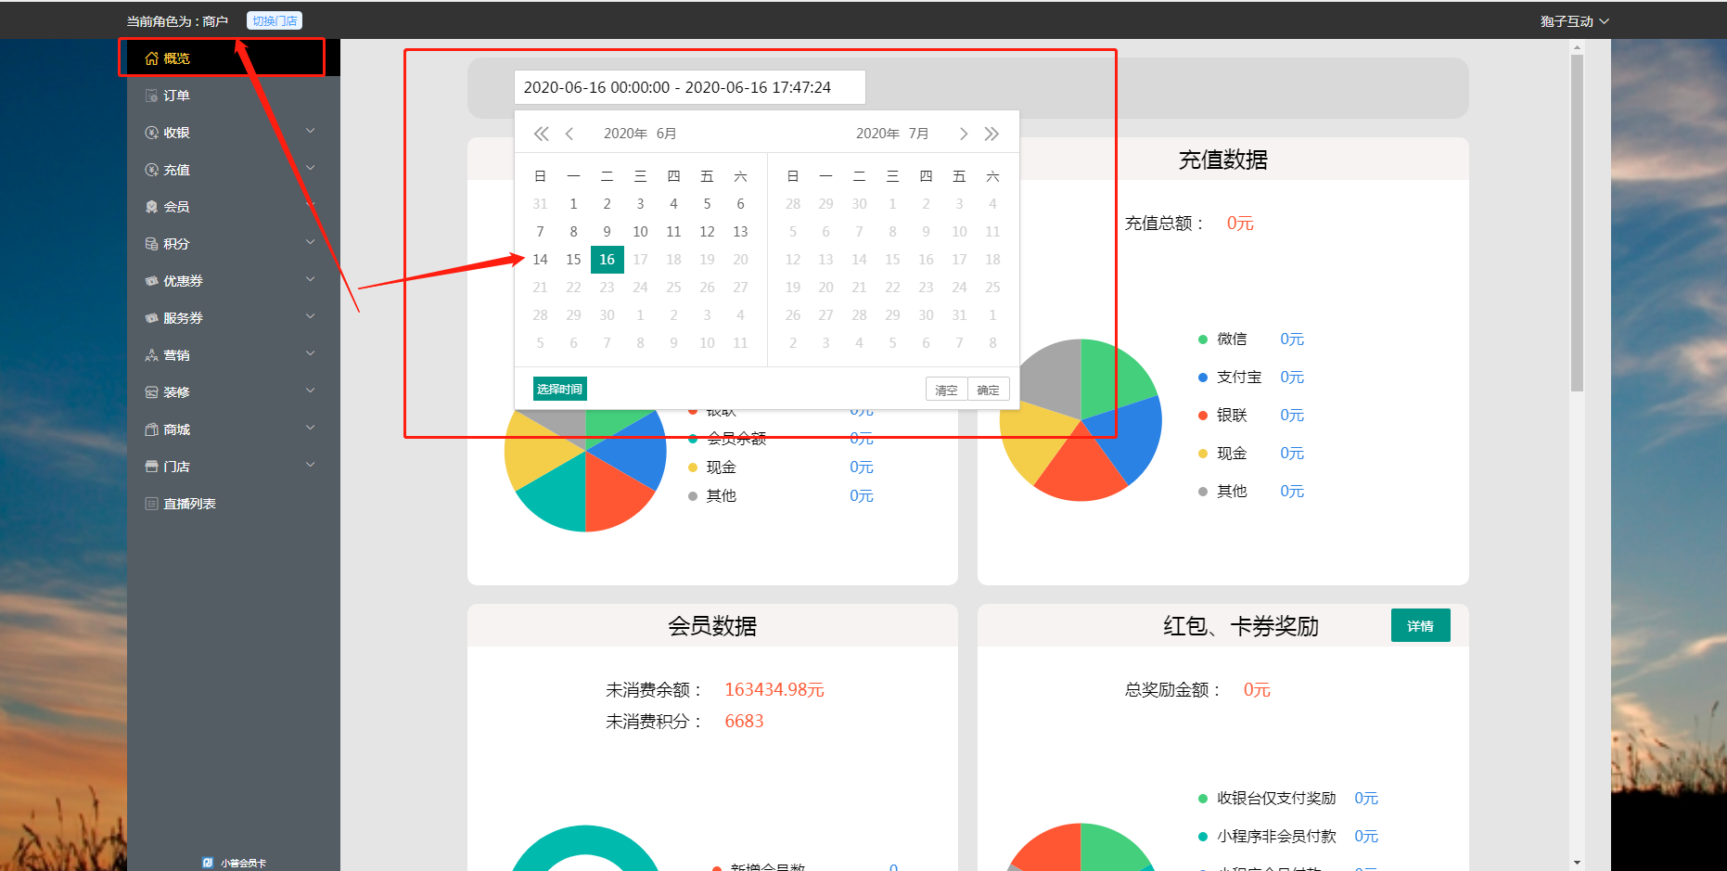Click the 商城 mall icon

(152, 429)
